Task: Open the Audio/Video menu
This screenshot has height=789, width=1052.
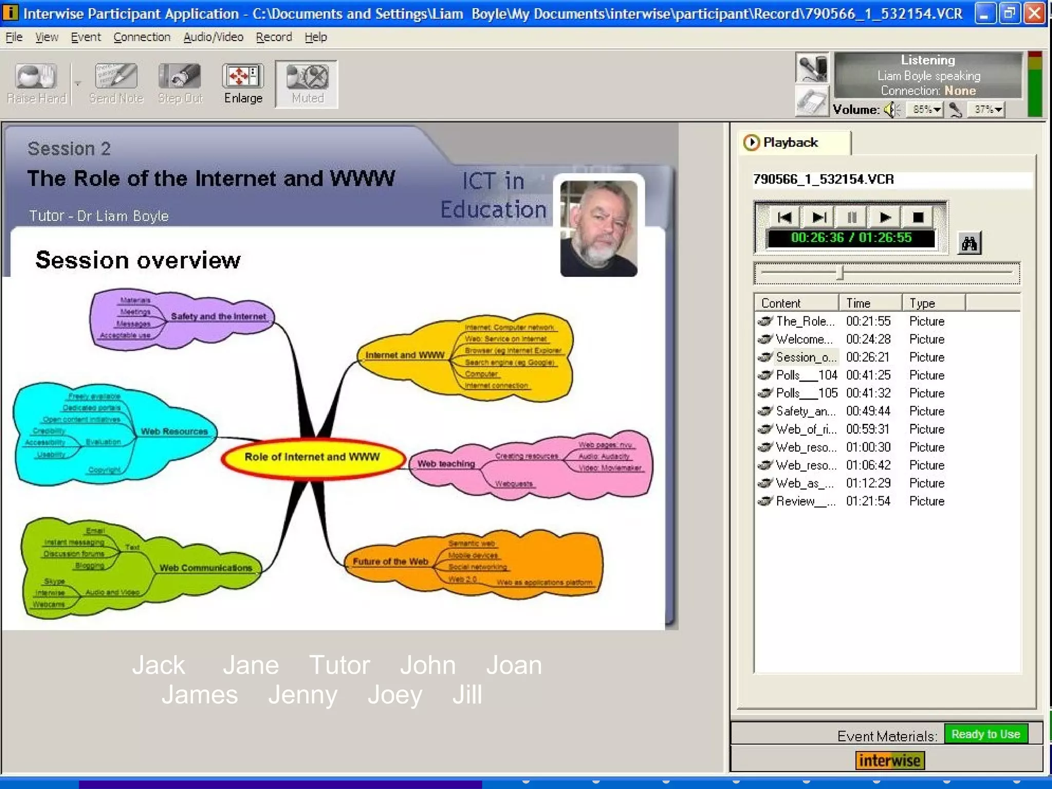Action: (x=213, y=37)
